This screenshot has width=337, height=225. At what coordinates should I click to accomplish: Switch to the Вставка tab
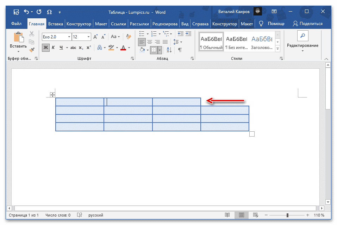[x=55, y=24]
